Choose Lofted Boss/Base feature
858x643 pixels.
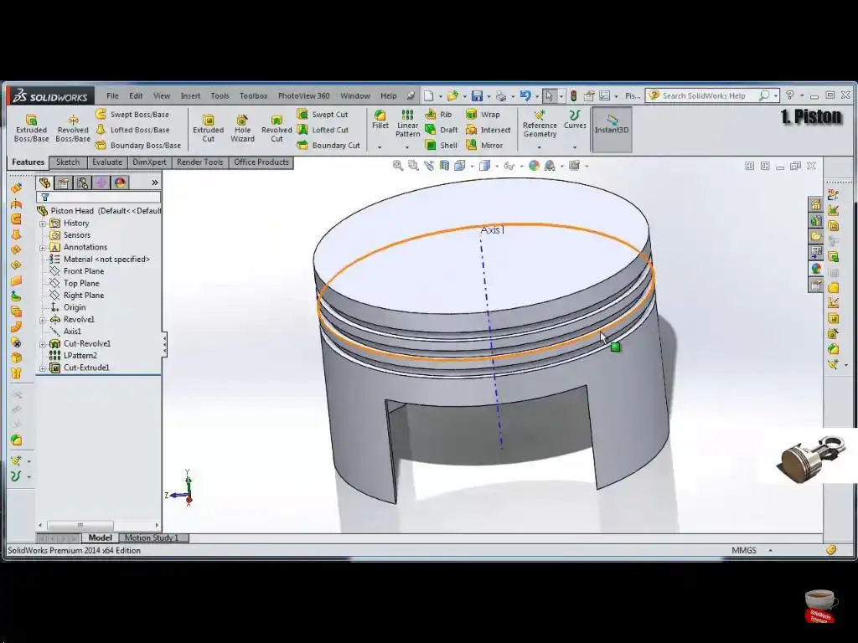click(x=132, y=130)
